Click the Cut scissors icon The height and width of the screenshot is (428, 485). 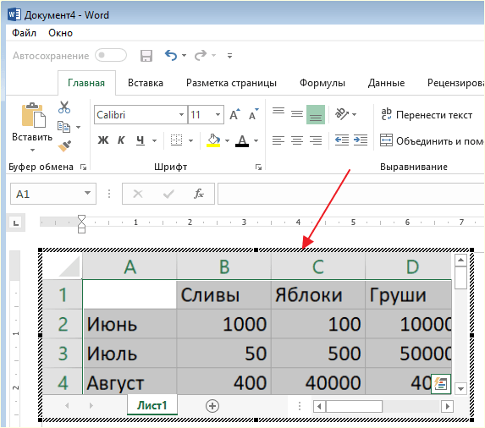64,107
